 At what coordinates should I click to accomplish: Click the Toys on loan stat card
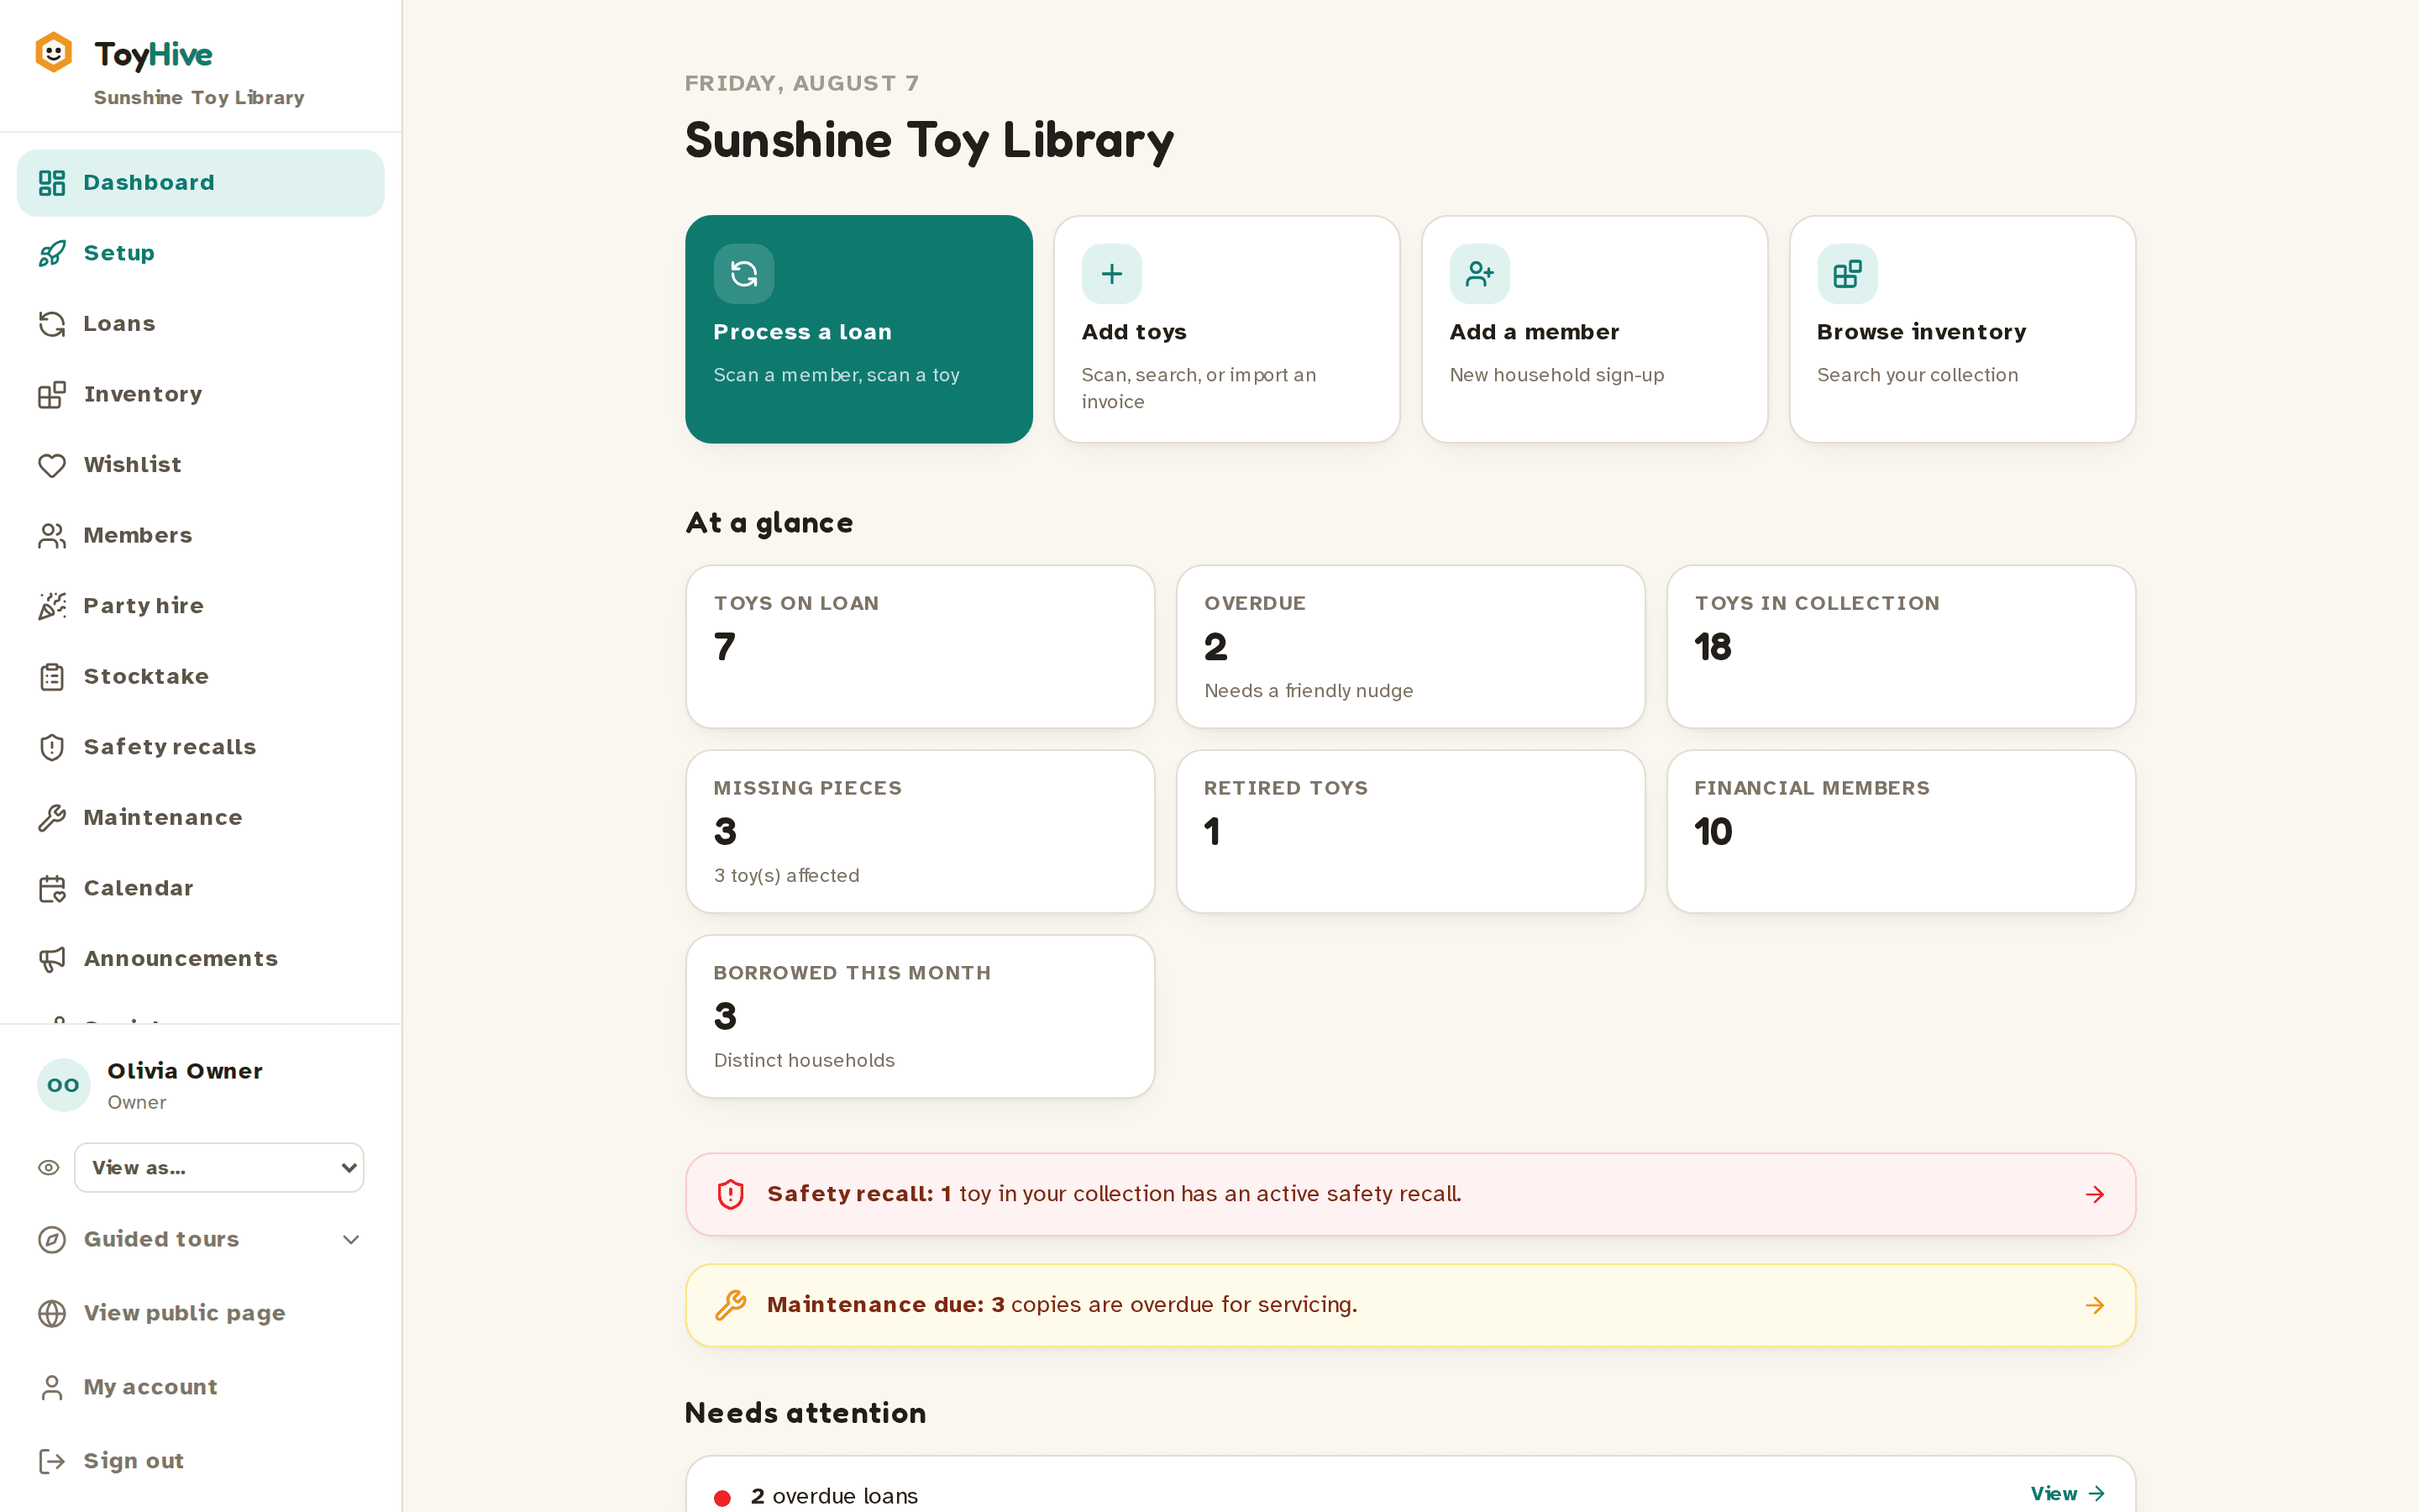(x=920, y=647)
